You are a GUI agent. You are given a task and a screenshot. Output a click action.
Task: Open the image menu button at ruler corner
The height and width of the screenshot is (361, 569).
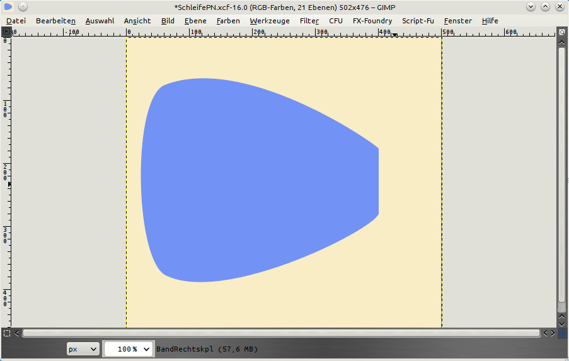6,32
